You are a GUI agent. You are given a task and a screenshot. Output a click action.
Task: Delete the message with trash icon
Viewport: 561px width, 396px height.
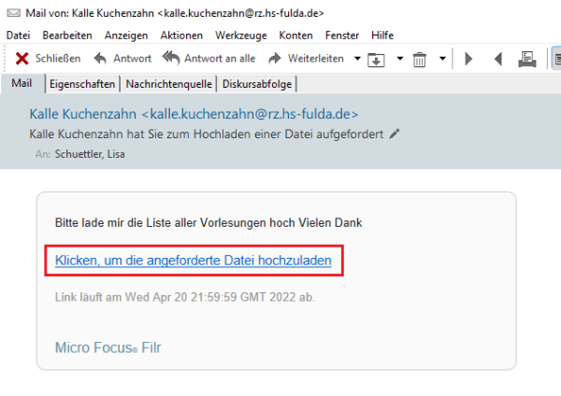pyautogui.click(x=420, y=59)
